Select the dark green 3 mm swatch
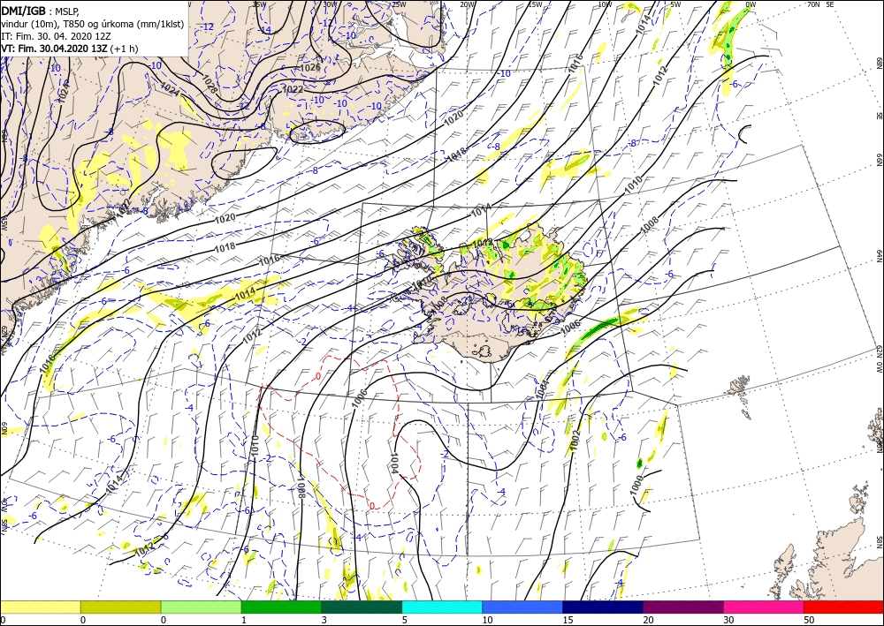This screenshot has width=884, height=626. tap(362, 607)
